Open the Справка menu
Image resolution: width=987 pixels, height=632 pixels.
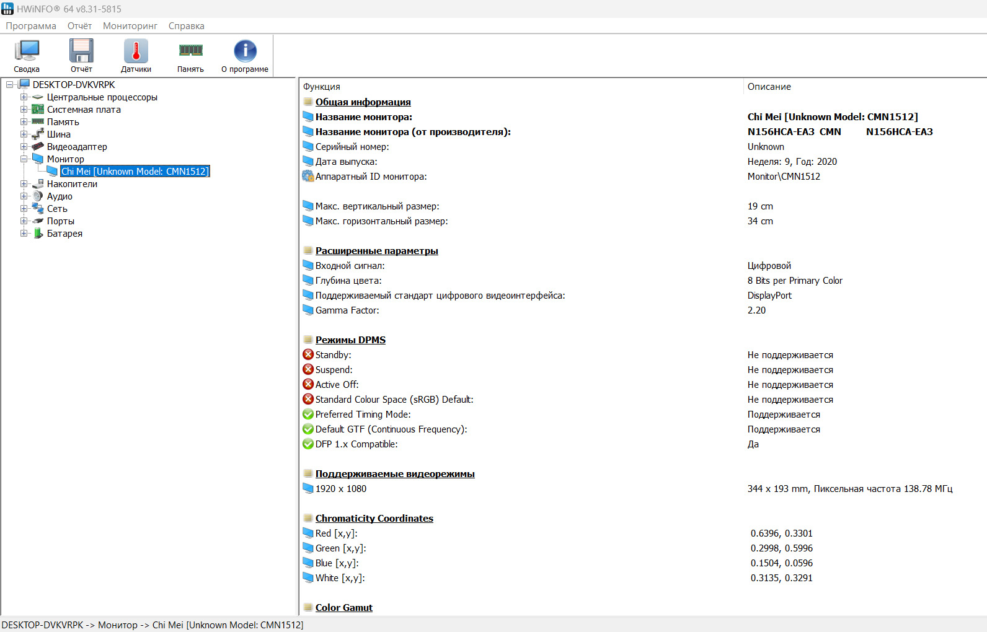[186, 26]
